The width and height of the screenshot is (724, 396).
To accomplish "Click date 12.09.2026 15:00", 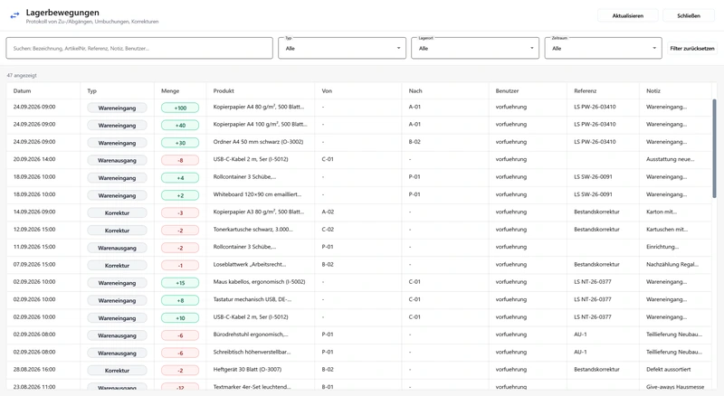I will tap(34, 230).
